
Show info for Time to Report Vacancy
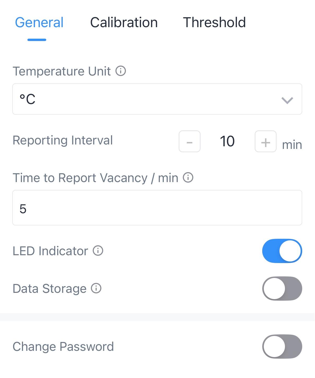(x=188, y=178)
